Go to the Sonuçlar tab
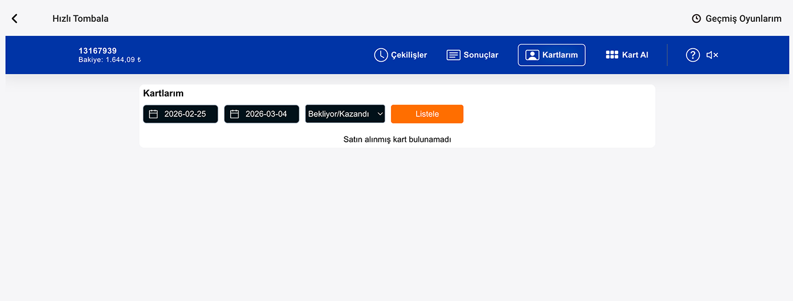The width and height of the screenshot is (793, 301). click(x=480, y=55)
